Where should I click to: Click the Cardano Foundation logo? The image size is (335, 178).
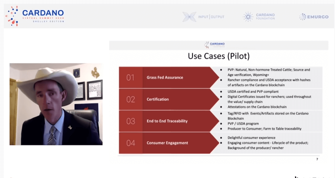pos(259,17)
